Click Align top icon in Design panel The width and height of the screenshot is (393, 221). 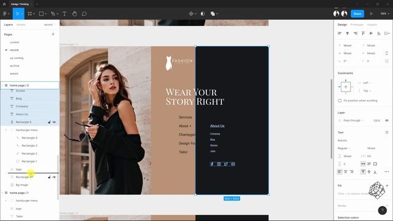coord(363,33)
